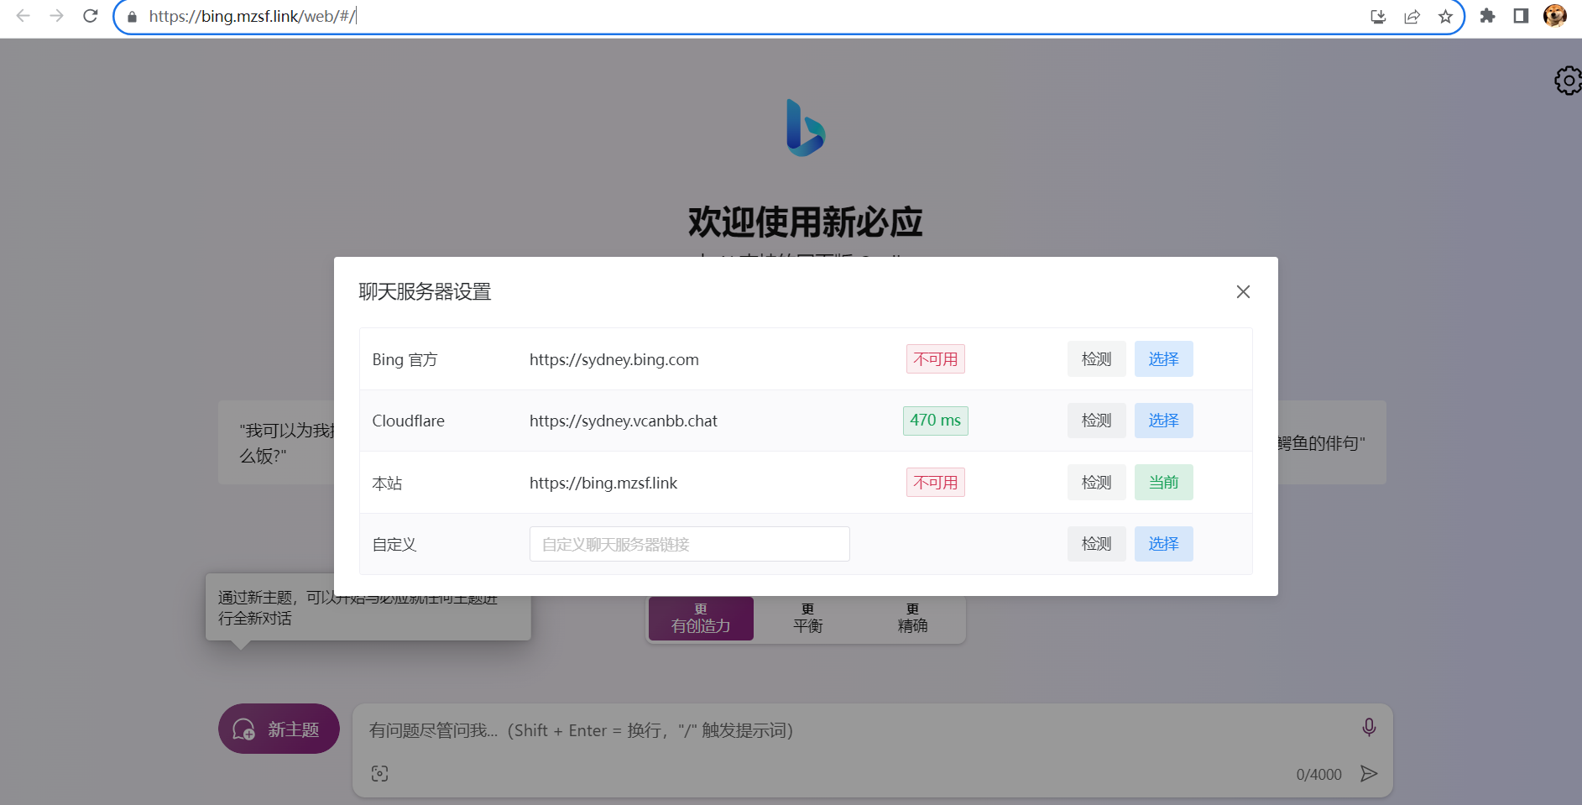Screen dimensions: 1582x805
Task: Click the send arrow icon
Action: [1369, 773]
